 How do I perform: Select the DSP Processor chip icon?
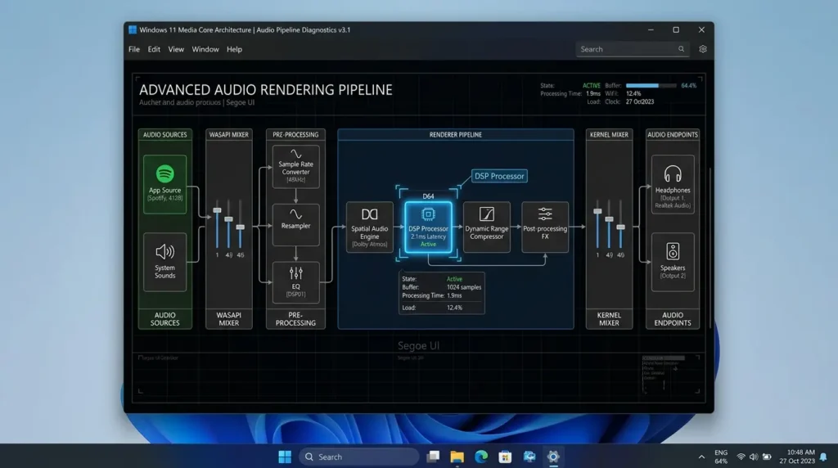[428, 214]
